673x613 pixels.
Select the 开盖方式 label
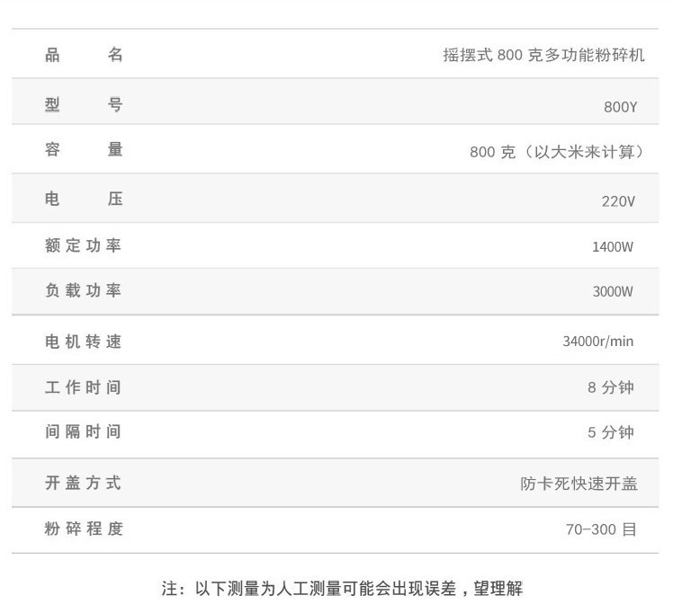(x=84, y=483)
